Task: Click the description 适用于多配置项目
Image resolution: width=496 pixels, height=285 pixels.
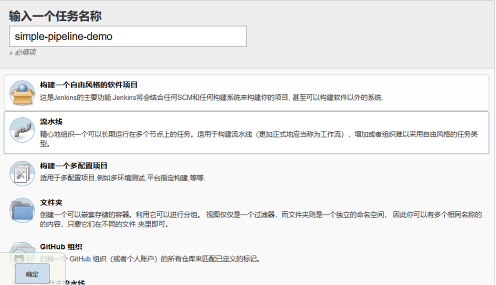Action: (122, 178)
